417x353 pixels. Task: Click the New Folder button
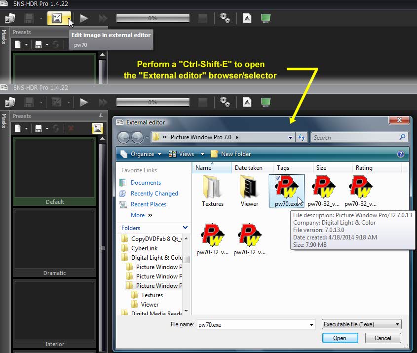(230, 154)
